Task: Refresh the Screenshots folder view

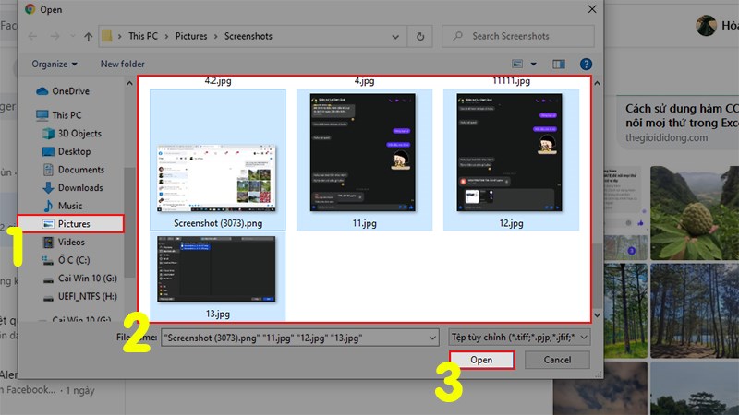Action: (x=420, y=36)
